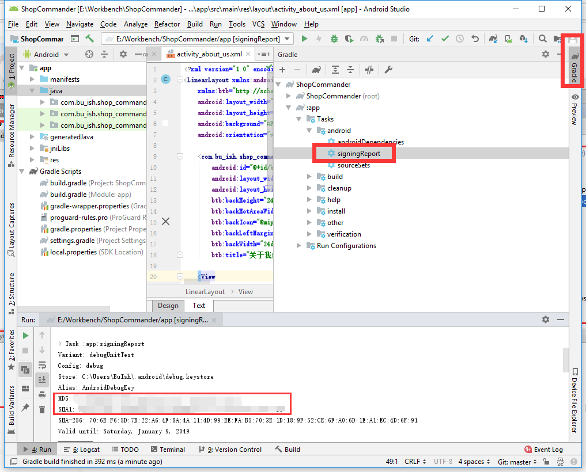This screenshot has height=472, width=586.
Task: Click the Stop square in the main toolbar
Action: tap(394, 39)
